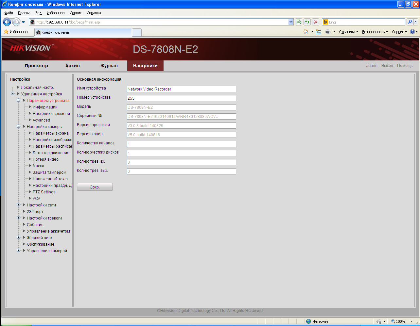
Task: Open the Вид menu
Action: [x=39, y=13]
